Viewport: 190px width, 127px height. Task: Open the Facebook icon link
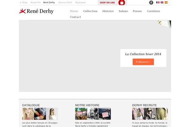point(151,3)
